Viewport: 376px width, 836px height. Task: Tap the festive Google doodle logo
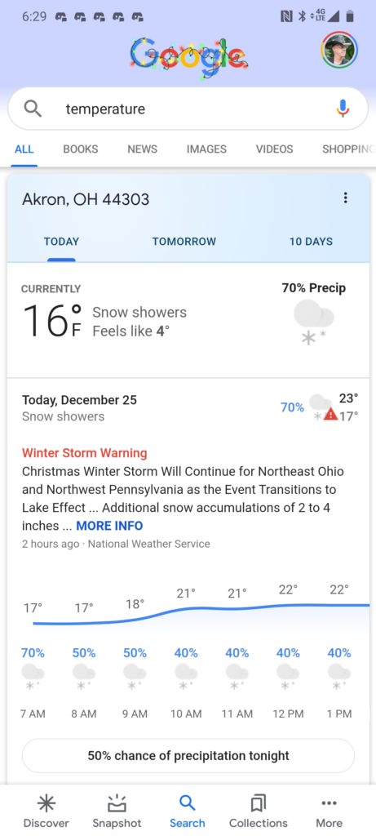coord(188,57)
